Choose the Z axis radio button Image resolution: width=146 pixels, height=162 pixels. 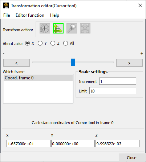click(53, 43)
